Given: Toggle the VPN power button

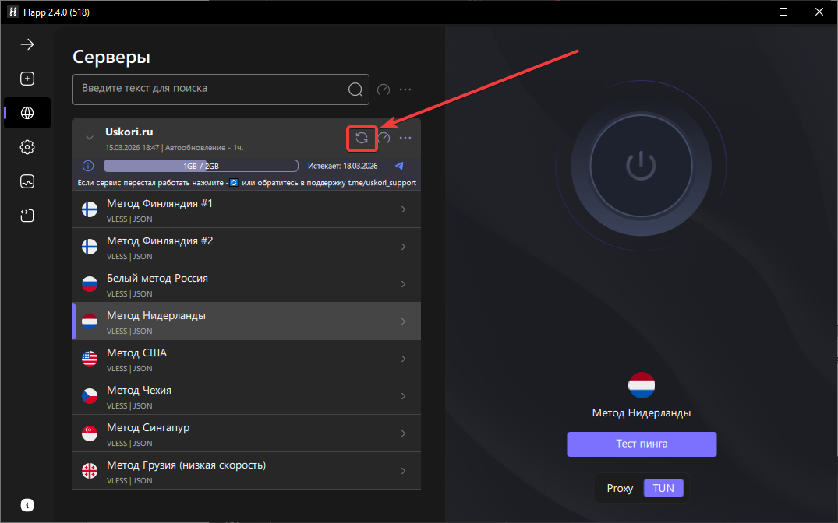Looking at the screenshot, I should pyautogui.click(x=640, y=165).
